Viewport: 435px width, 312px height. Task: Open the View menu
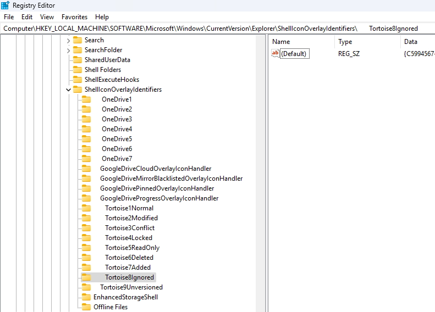[x=47, y=17]
